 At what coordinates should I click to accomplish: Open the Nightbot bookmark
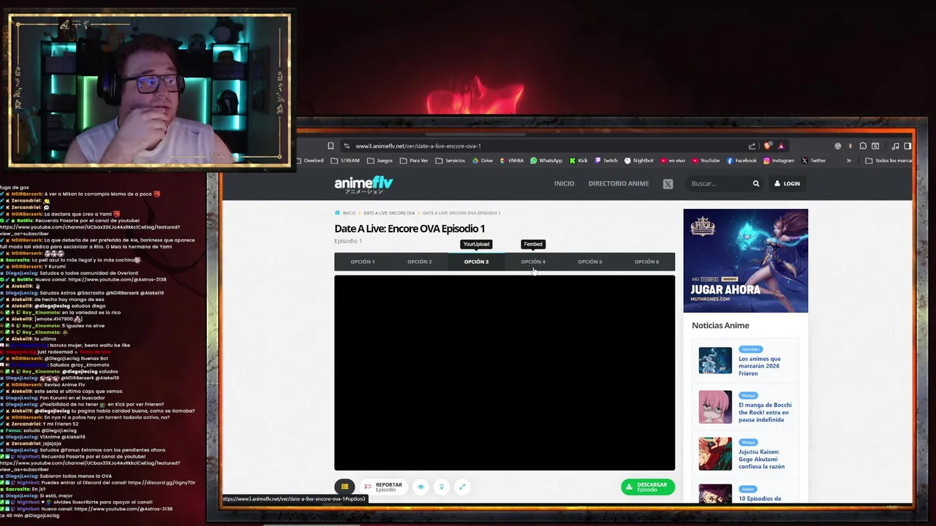click(x=639, y=161)
